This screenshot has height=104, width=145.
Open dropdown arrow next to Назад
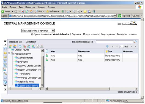(12, 12)
